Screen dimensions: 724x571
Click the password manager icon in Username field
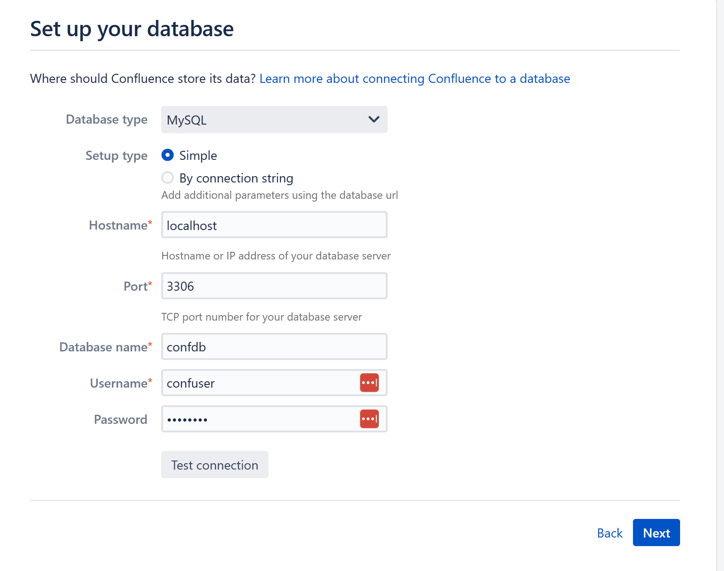[369, 383]
